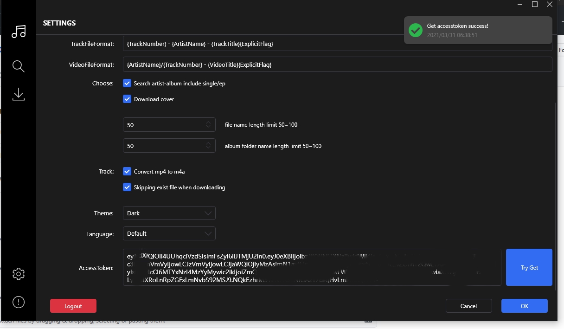
Task: Uncheck Search artist-album include single/ep
Action: coord(127,83)
